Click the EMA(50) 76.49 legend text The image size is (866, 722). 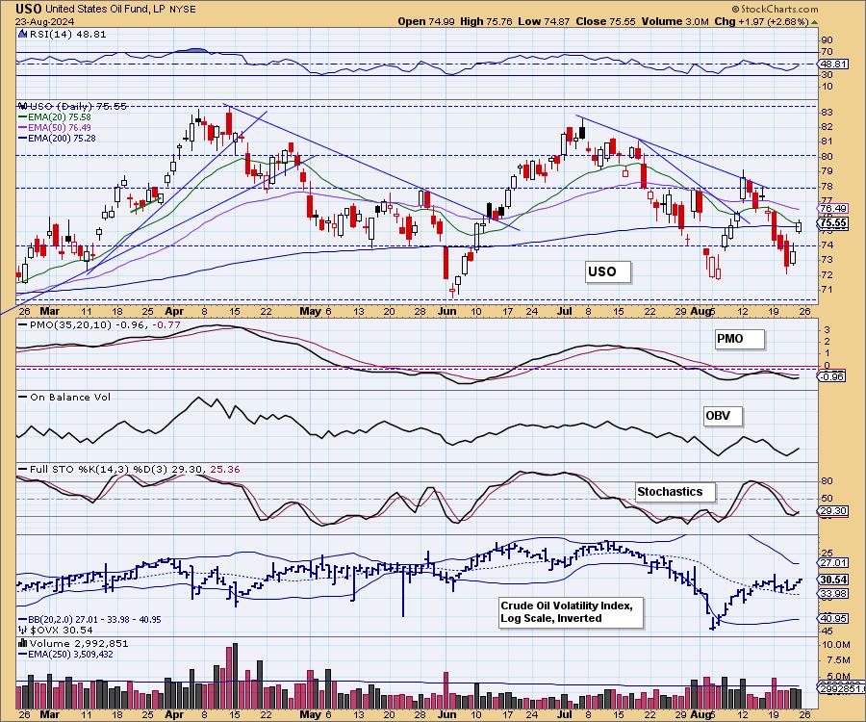coord(59,128)
